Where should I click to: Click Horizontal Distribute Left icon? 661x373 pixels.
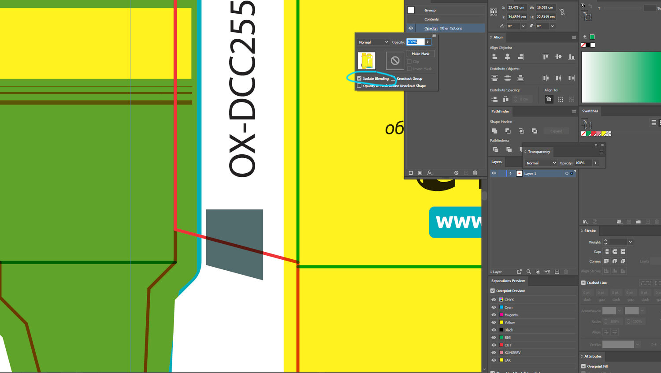click(546, 78)
